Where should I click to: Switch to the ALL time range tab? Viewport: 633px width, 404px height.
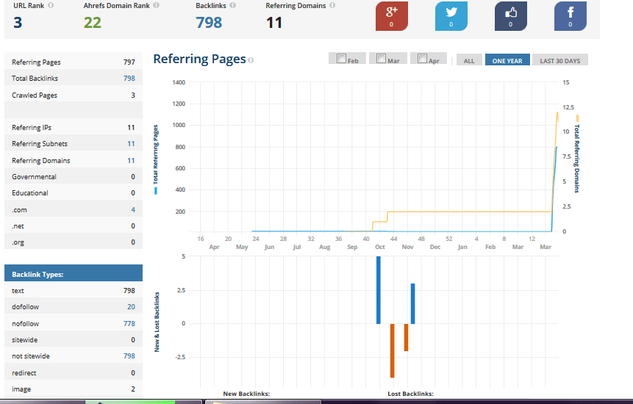469,60
